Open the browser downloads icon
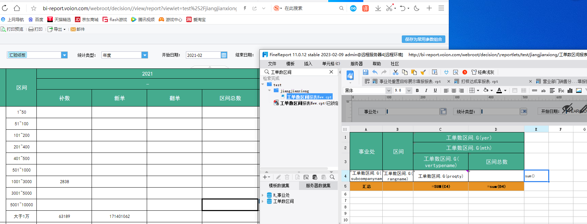Image resolution: width=587 pixels, height=224 pixels. click(x=378, y=8)
